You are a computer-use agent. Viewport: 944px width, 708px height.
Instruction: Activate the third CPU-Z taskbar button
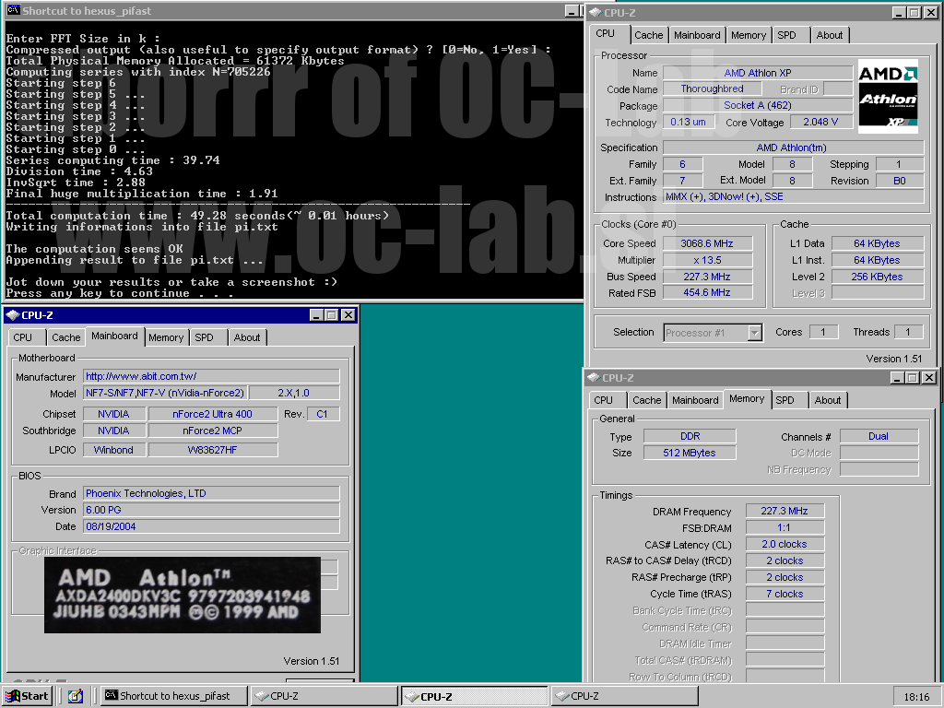[x=624, y=696]
